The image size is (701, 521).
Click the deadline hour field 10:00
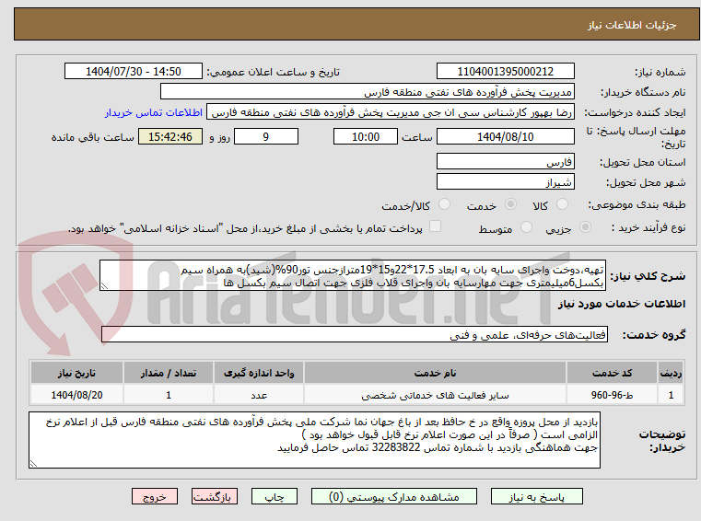tap(366, 137)
